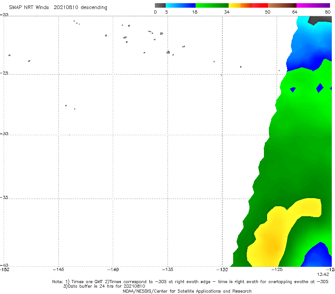Click the large yellow wind region on the map

point(273,239)
